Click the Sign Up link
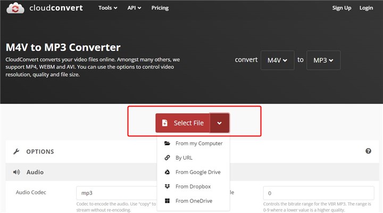The height and width of the screenshot is (213, 383). pyautogui.click(x=342, y=8)
